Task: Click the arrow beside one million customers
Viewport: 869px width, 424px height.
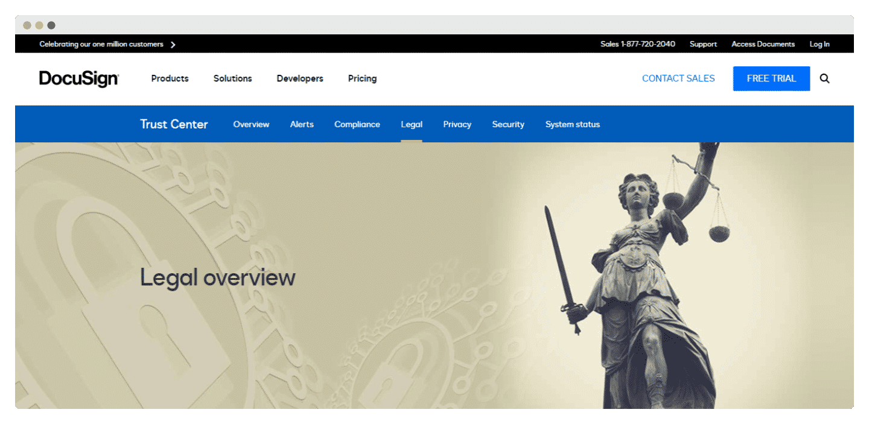Action: tap(173, 45)
